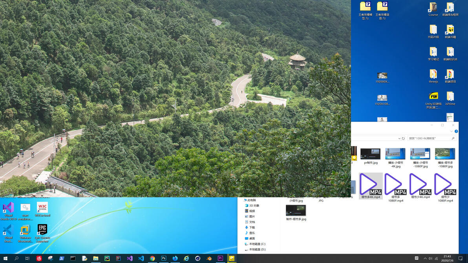Open 下载 folder in navigation pane
Viewport: 468px width, 263px height.
pos(250,227)
